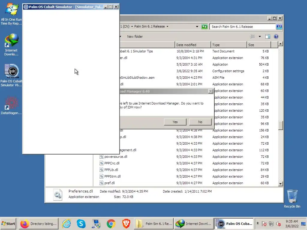Viewport: 307px width, 230px height.
Task: Open Internet Download Manager desktop shortcut
Action: pyautogui.click(x=11, y=45)
